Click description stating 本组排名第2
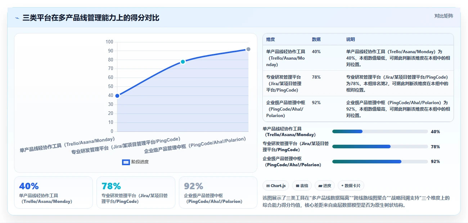Image resolution: width=468 pixels, height=223 pixels. [398, 84]
